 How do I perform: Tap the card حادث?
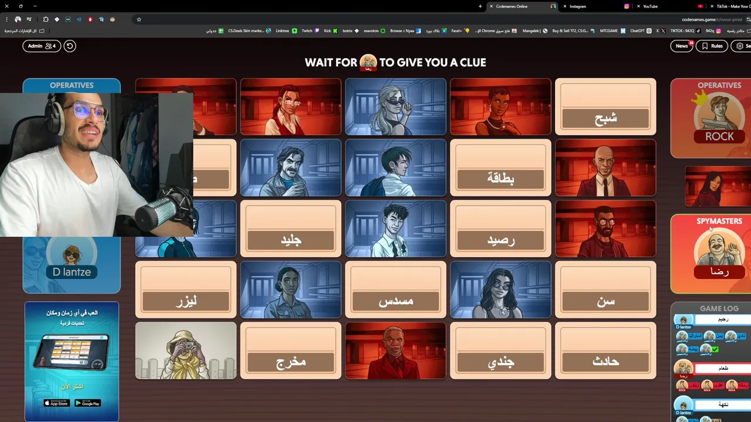(x=605, y=350)
